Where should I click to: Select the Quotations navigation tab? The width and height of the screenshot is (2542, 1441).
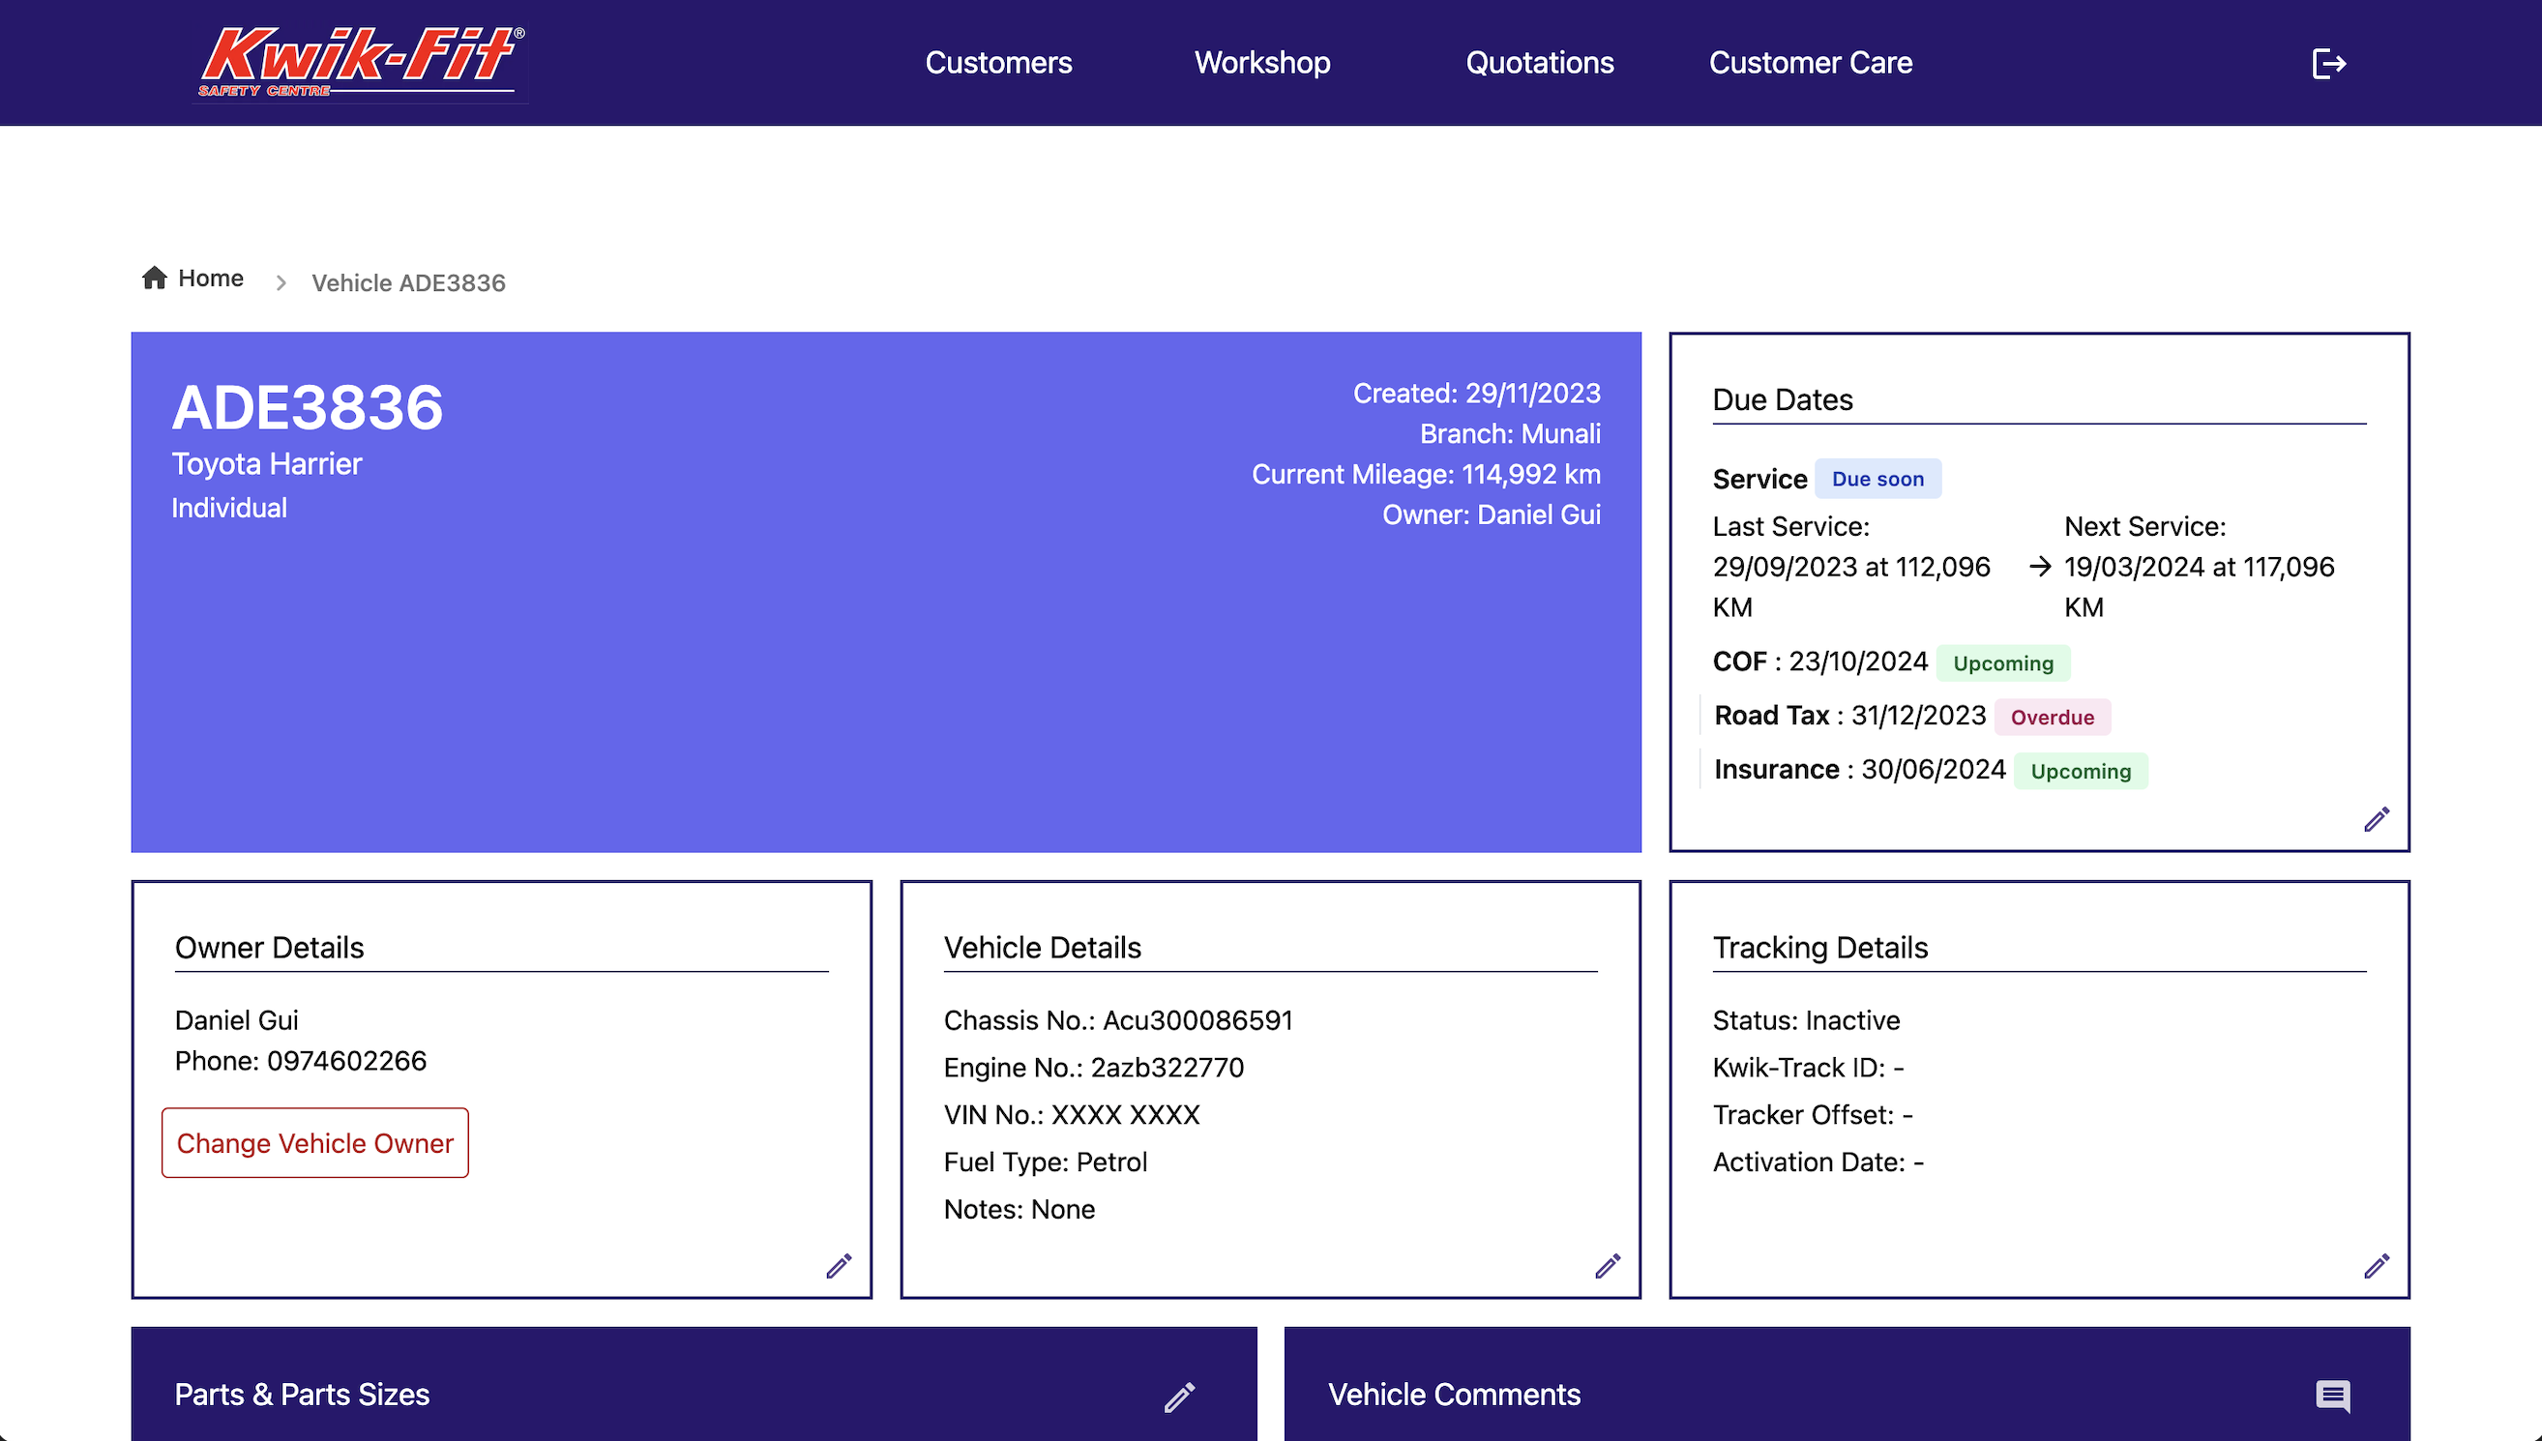point(1540,63)
